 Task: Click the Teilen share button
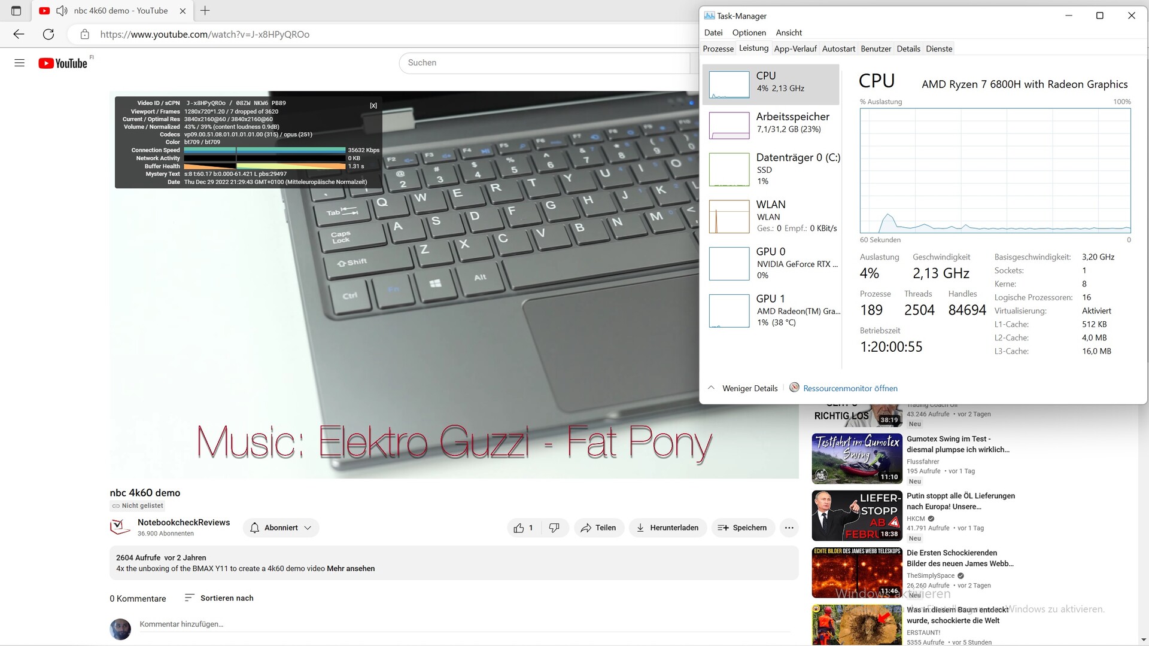pos(598,528)
